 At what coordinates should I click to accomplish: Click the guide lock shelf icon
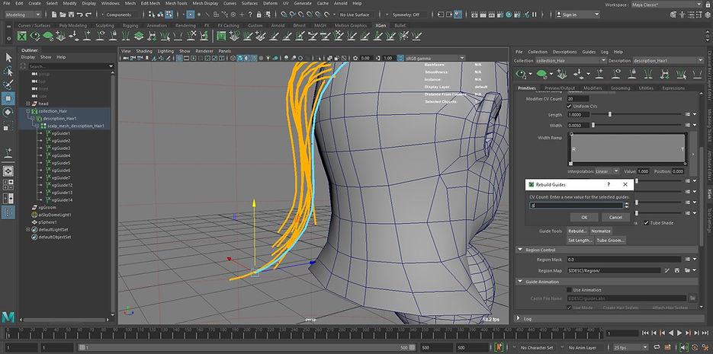coord(113,36)
